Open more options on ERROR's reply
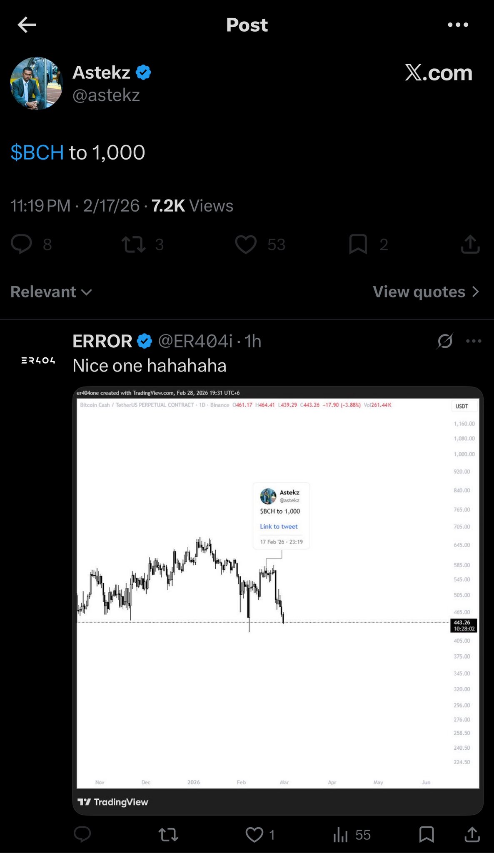Image resolution: width=494 pixels, height=853 pixels. coord(474,341)
